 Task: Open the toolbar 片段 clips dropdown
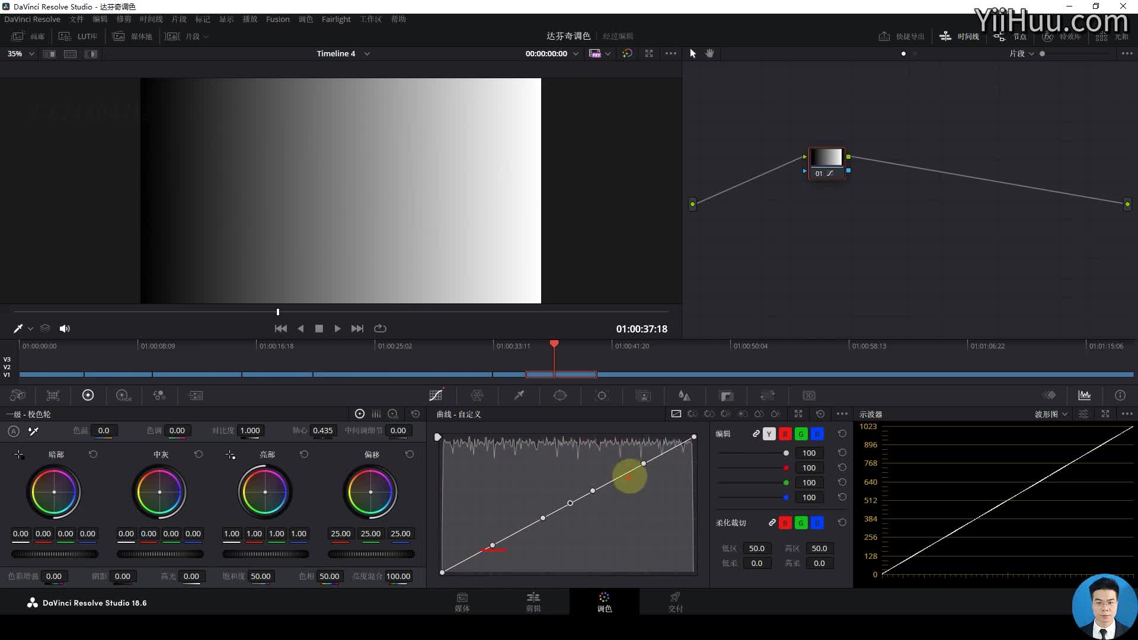point(187,36)
